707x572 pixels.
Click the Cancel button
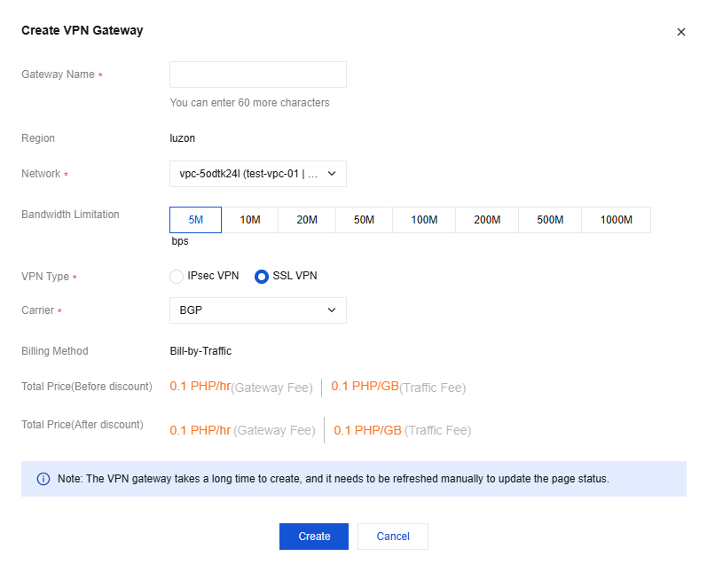(x=393, y=537)
